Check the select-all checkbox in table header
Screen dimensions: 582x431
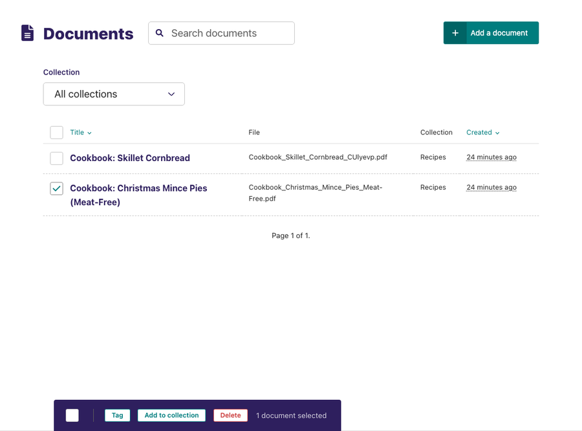coord(56,132)
